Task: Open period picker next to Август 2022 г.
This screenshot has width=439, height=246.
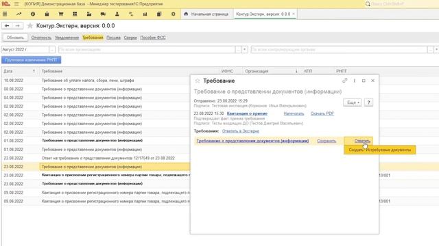Action: pyautogui.click(x=52, y=50)
